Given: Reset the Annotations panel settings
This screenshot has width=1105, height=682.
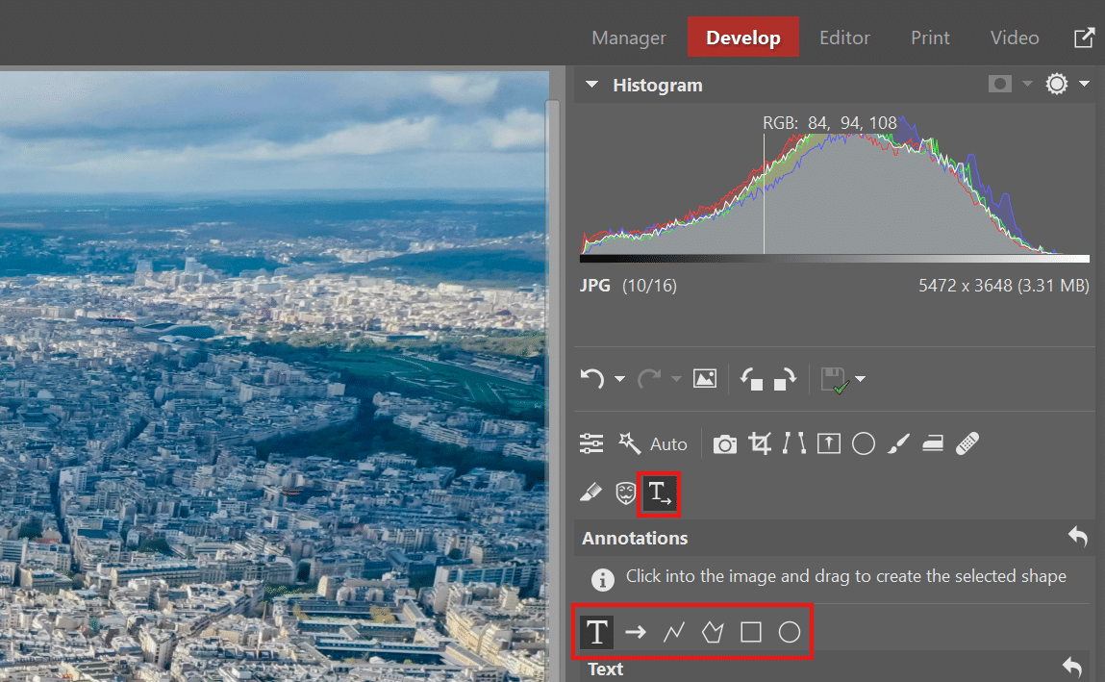Looking at the screenshot, I should point(1078,538).
